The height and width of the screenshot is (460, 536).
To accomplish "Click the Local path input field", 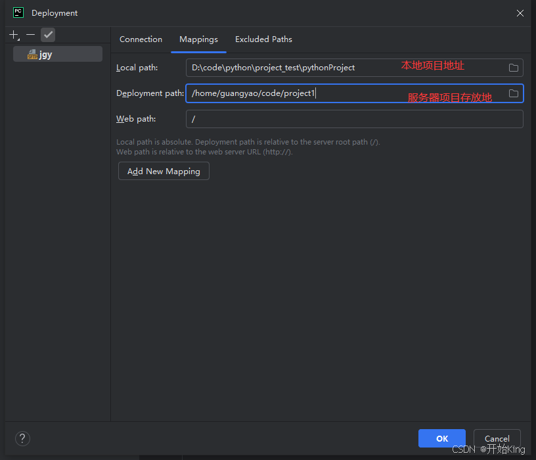I will click(x=355, y=68).
